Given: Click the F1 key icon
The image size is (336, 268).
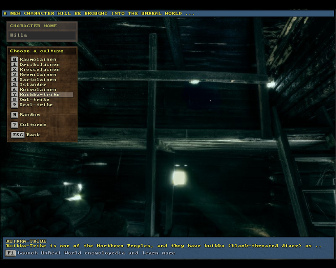Looking at the screenshot, I should [10, 253].
